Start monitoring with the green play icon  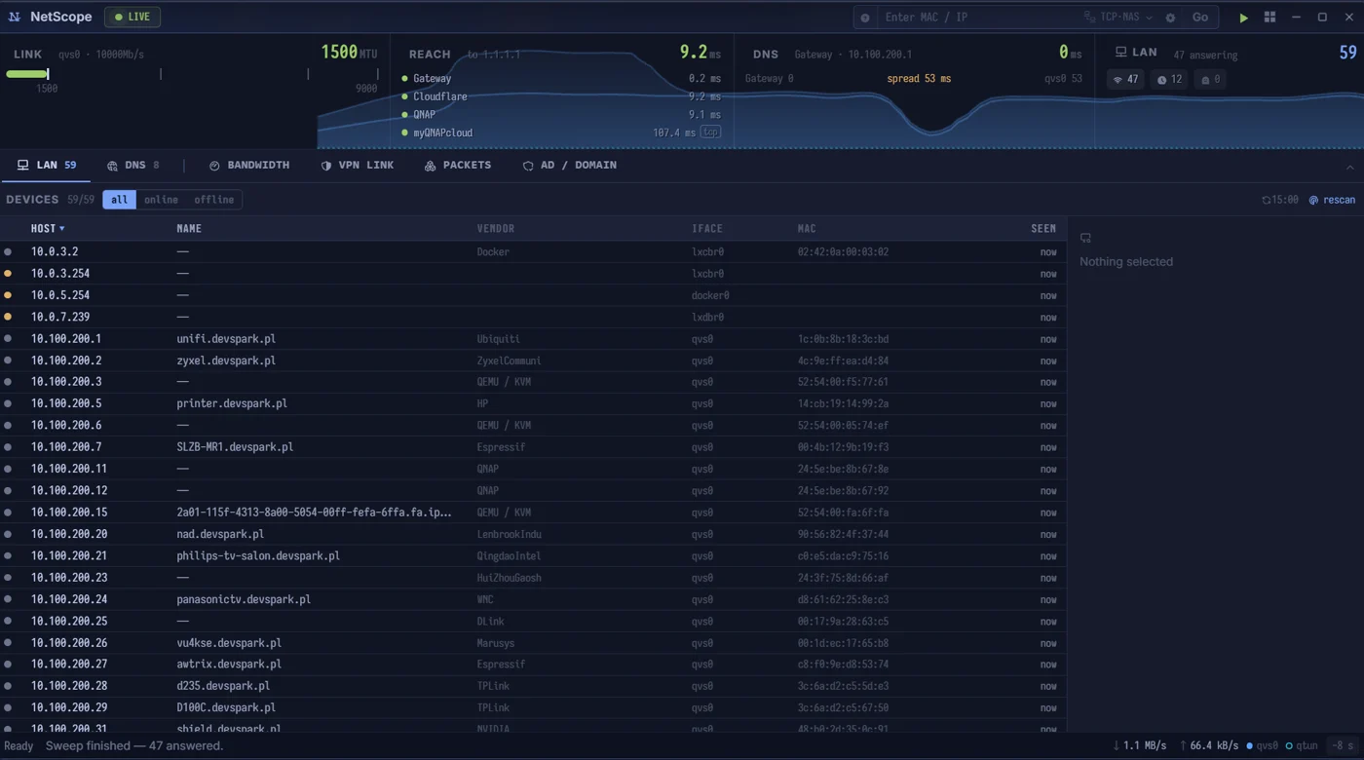[1243, 18]
